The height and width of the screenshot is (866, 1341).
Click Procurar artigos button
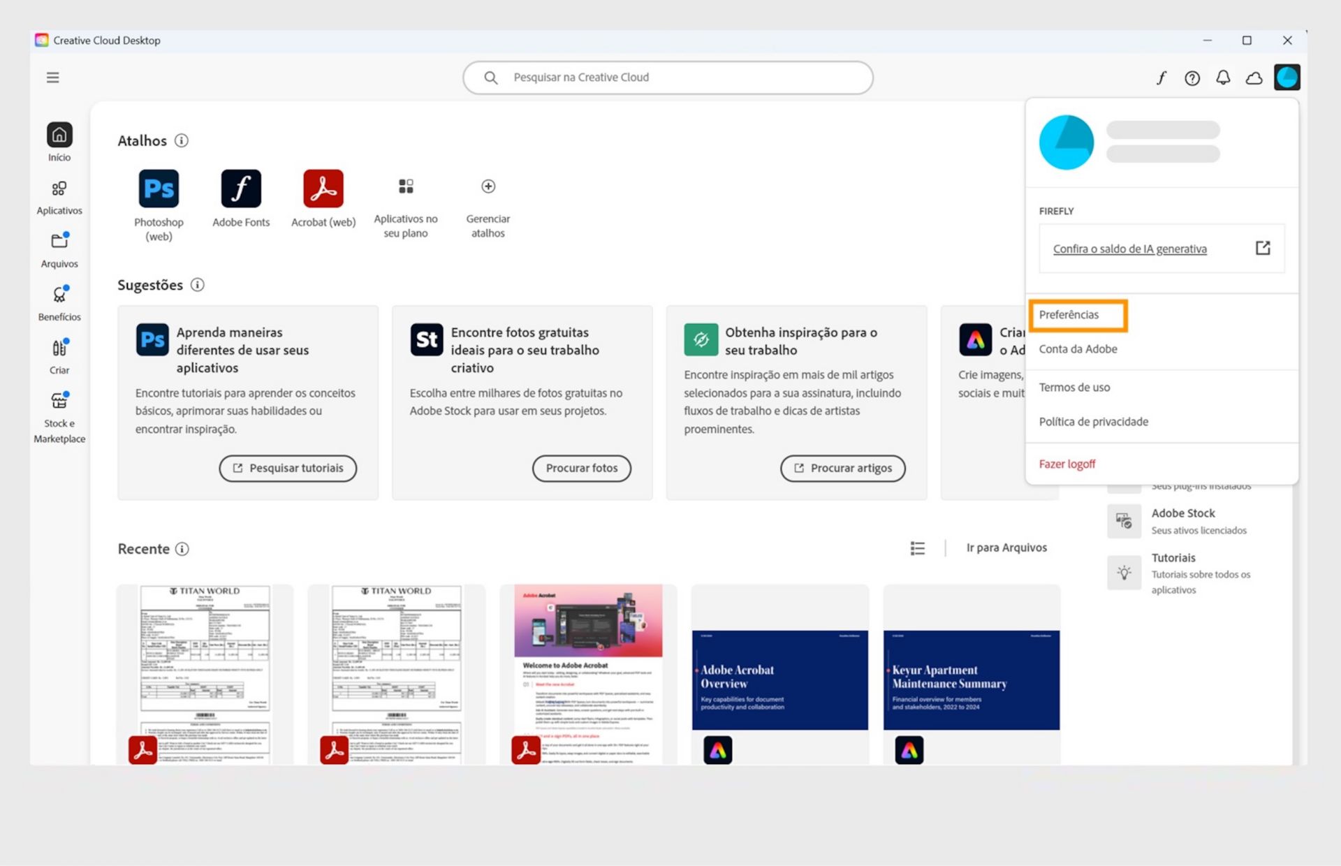[x=842, y=468]
